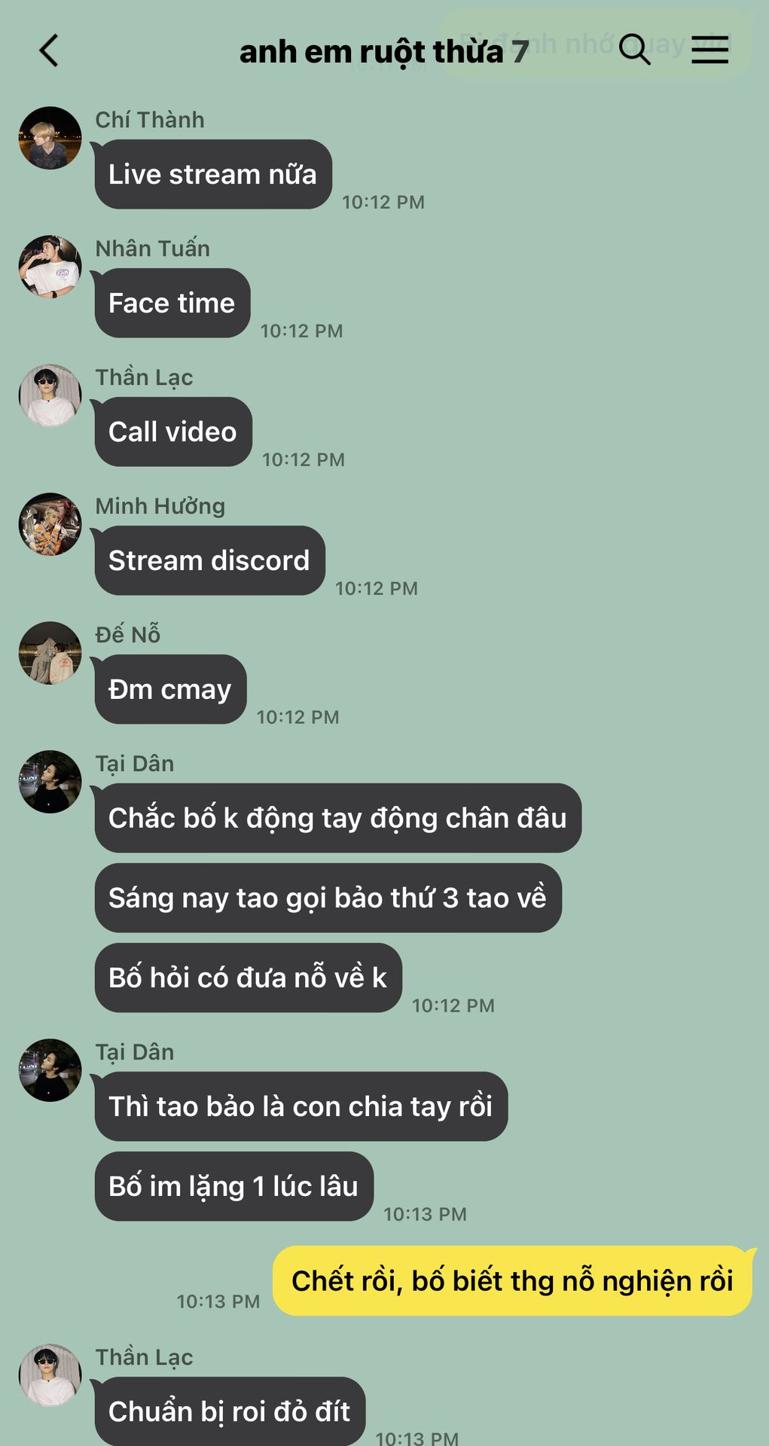
Task: Tap Nhân Tuấn's profile avatar
Action: (x=50, y=267)
